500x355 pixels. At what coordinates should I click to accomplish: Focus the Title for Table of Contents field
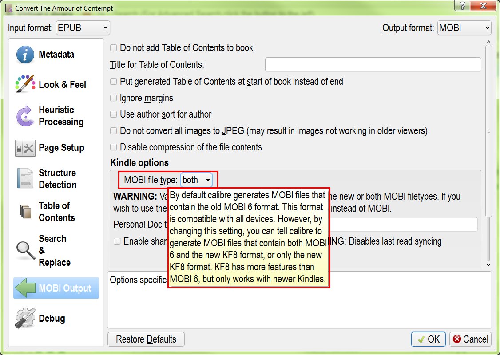point(373,65)
